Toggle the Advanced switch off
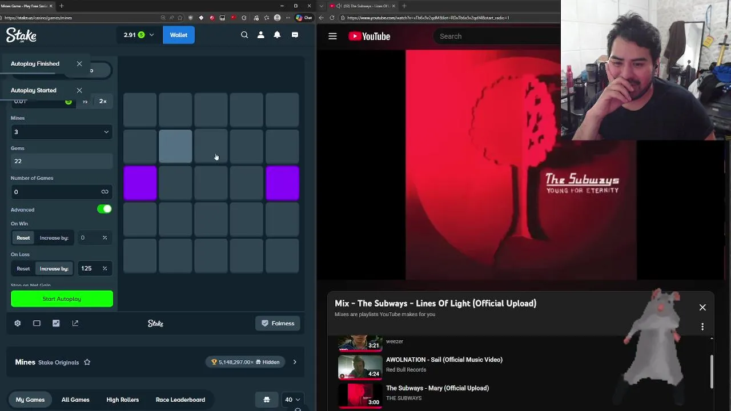This screenshot has width=731, height=411. 104,209
